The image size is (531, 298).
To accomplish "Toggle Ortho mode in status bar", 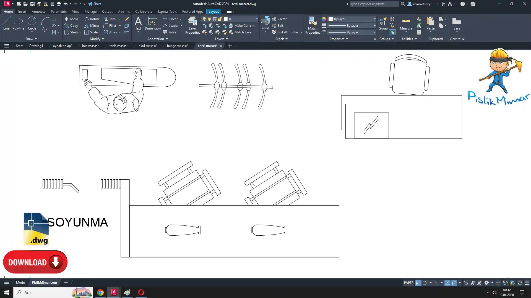I will 418,283.
